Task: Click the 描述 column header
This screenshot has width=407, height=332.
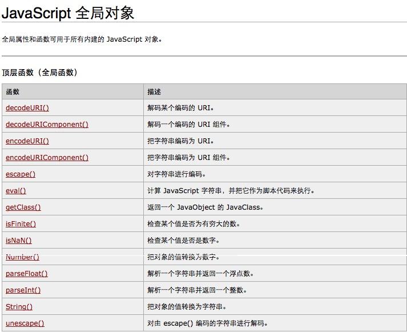Action: 154,91
